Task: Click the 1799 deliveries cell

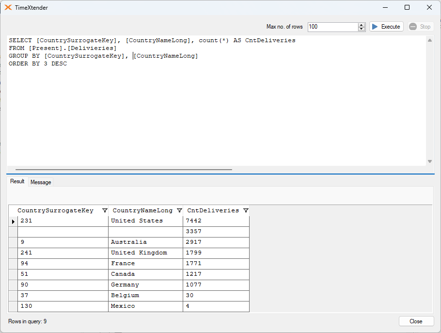Action: click(216, 253)
